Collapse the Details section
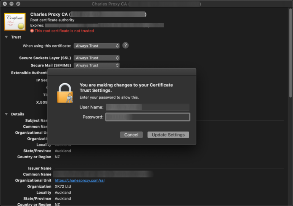 [x=6, y=114]
